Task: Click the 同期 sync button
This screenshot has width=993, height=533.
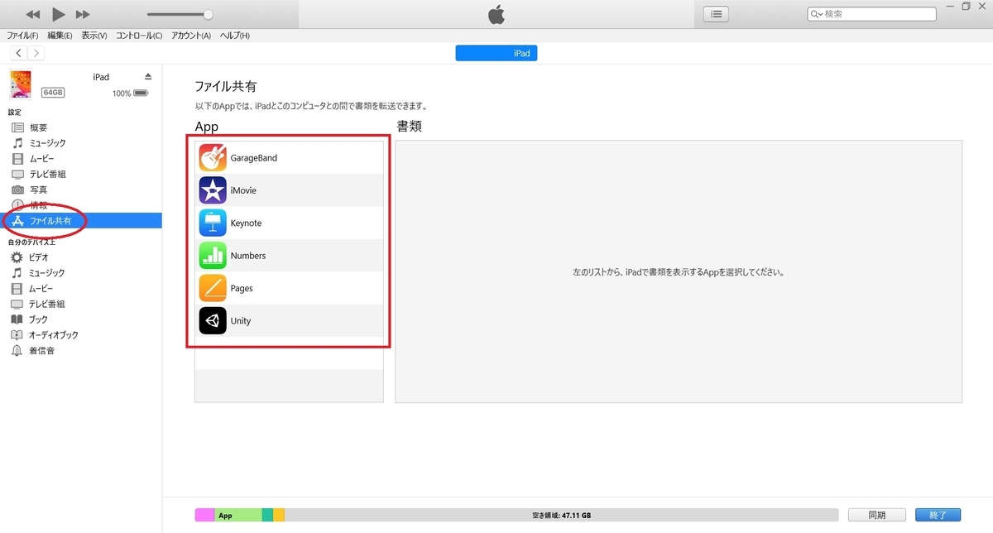Action: [876, 515]
